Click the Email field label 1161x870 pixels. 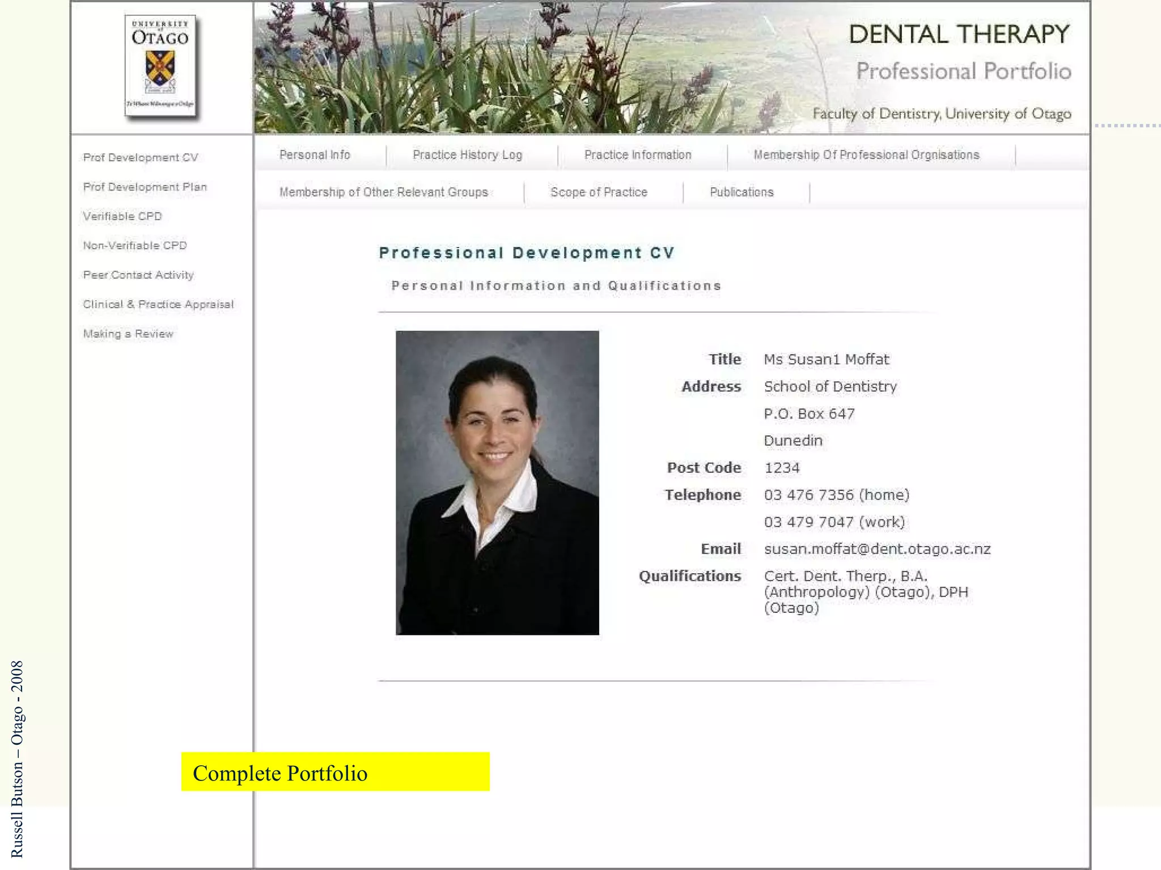click(721, 549)
